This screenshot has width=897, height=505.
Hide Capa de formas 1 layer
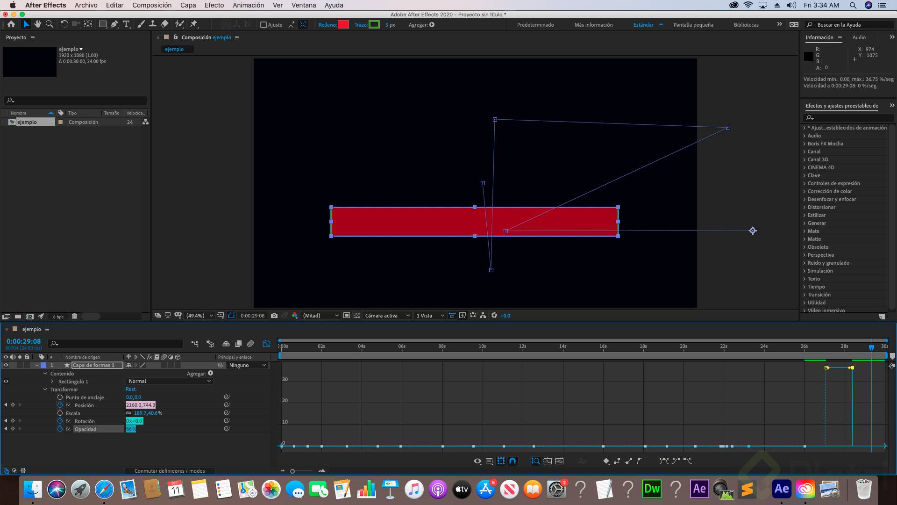point(6,365)
